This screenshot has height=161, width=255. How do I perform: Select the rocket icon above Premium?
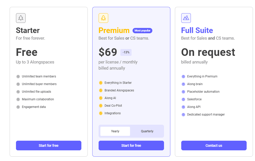pyautogui.click(x=103, y=18)
